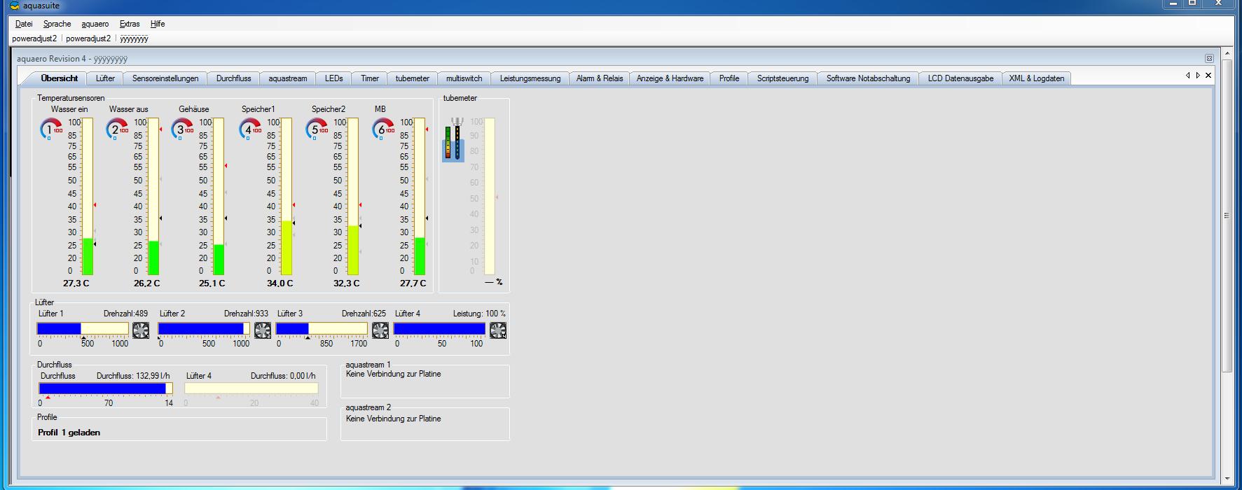The width and height of the screenshot is (1242, 490).
Task: Click the scrollbar up arrow
Action: [x=1227, y=53]
